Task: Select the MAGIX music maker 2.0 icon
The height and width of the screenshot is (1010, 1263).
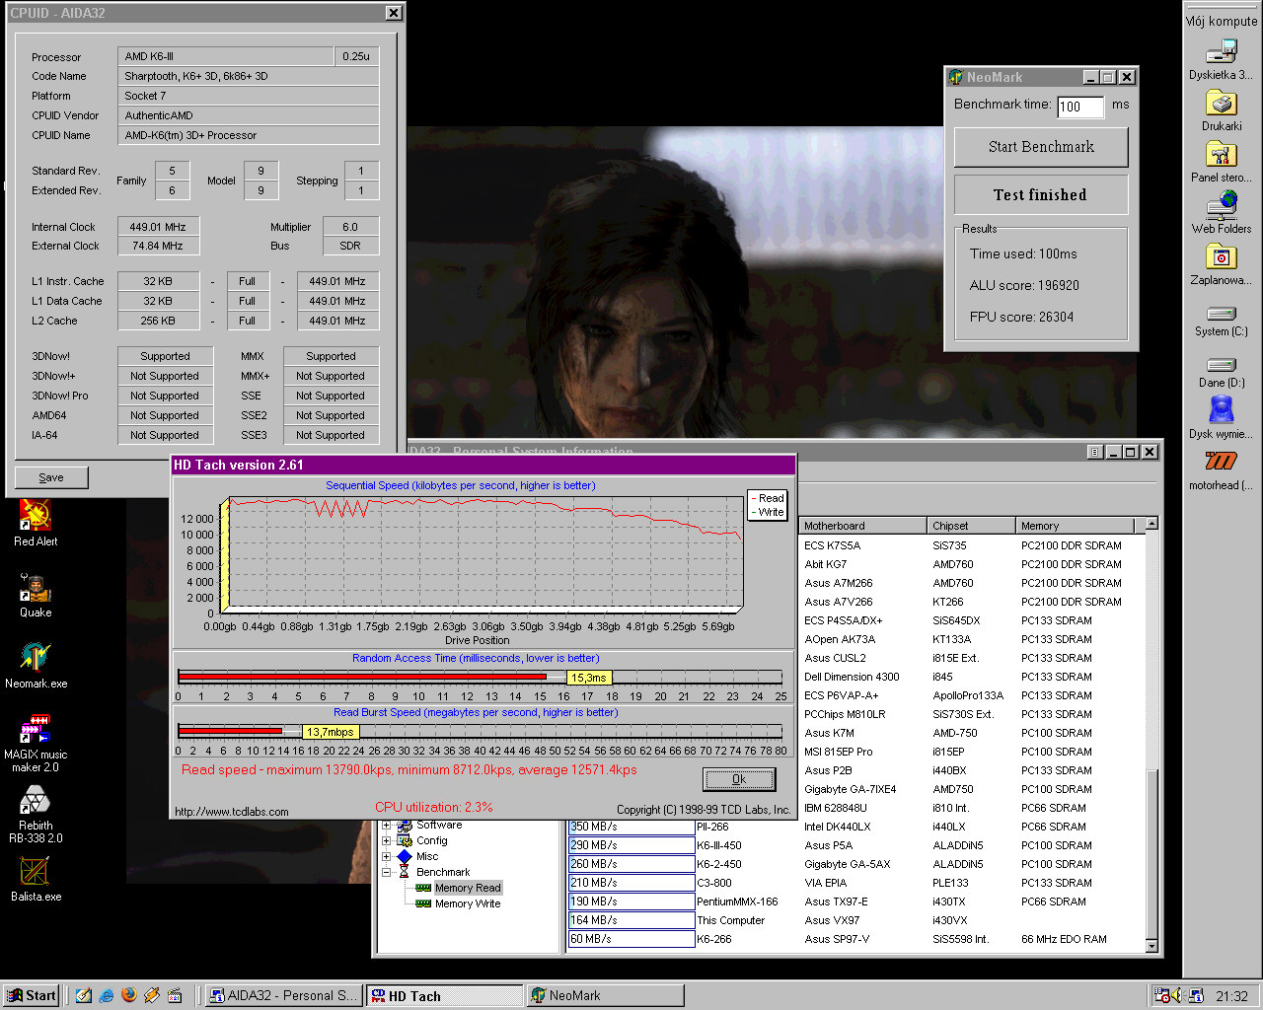Action: coord(36,742)
